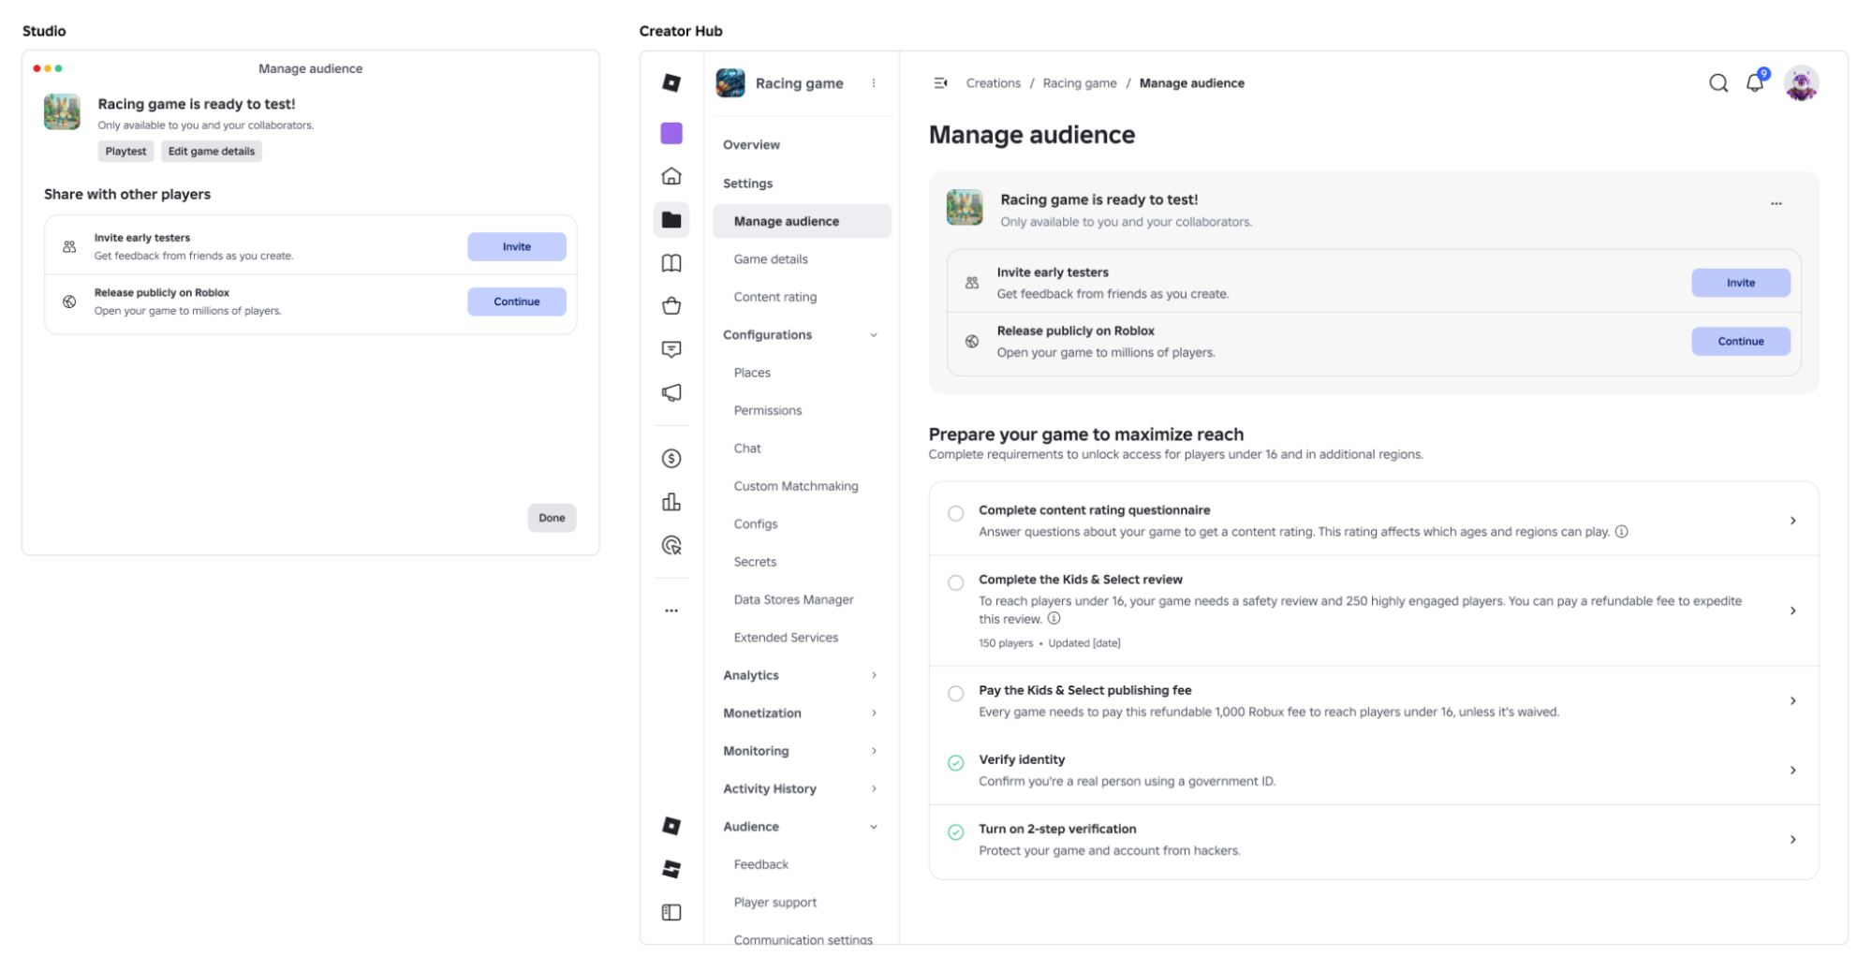Click the green check for 2-step verification

point(955,832)
